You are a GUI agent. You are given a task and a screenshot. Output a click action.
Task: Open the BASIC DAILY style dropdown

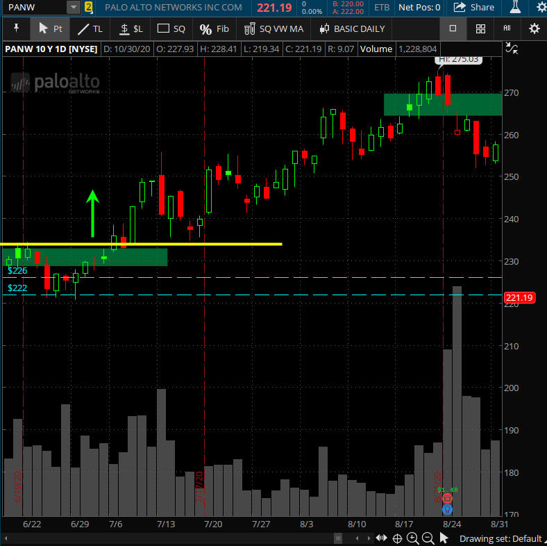351,28
